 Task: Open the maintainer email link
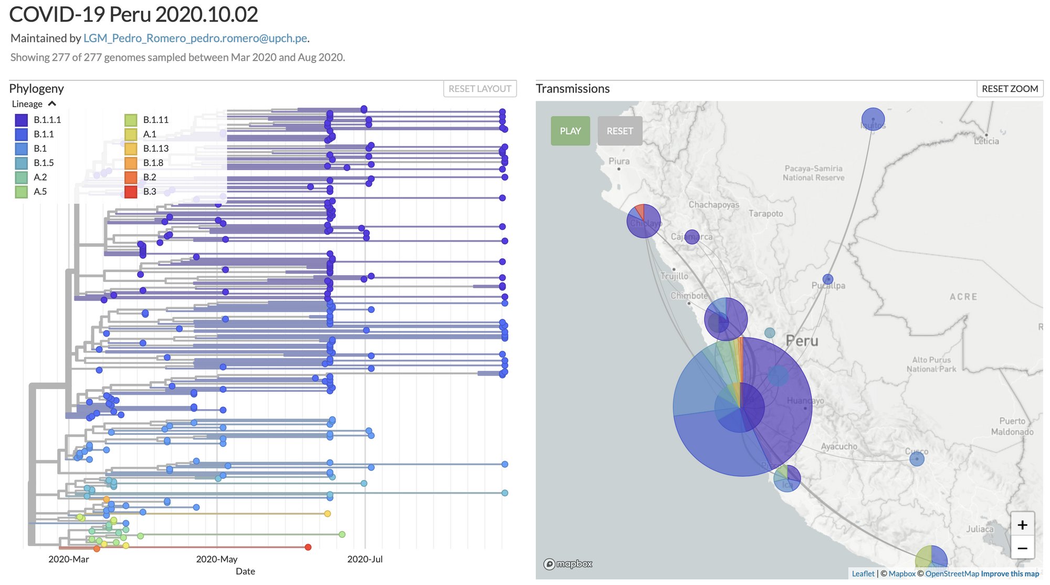click(x=195, y=38)
